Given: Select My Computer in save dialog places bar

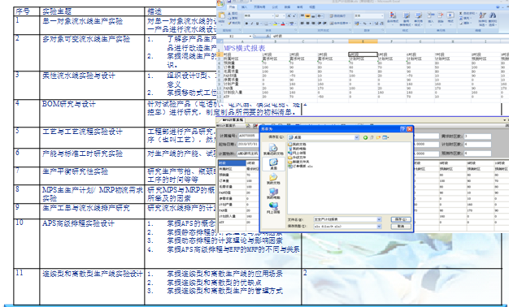Looking at the screenshot, I should tap(273, 192).
